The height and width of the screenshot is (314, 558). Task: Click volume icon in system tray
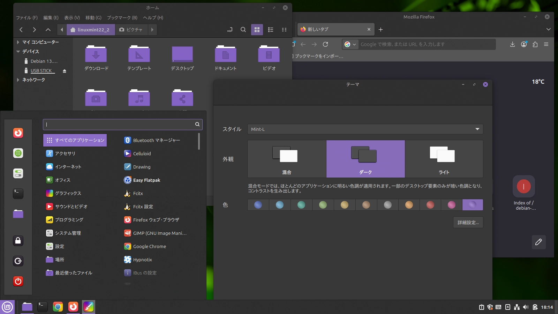tap(526, 307)
